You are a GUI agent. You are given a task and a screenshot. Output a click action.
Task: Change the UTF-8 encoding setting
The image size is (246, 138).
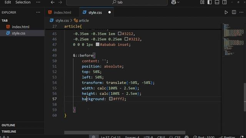[x=148, y=137]
